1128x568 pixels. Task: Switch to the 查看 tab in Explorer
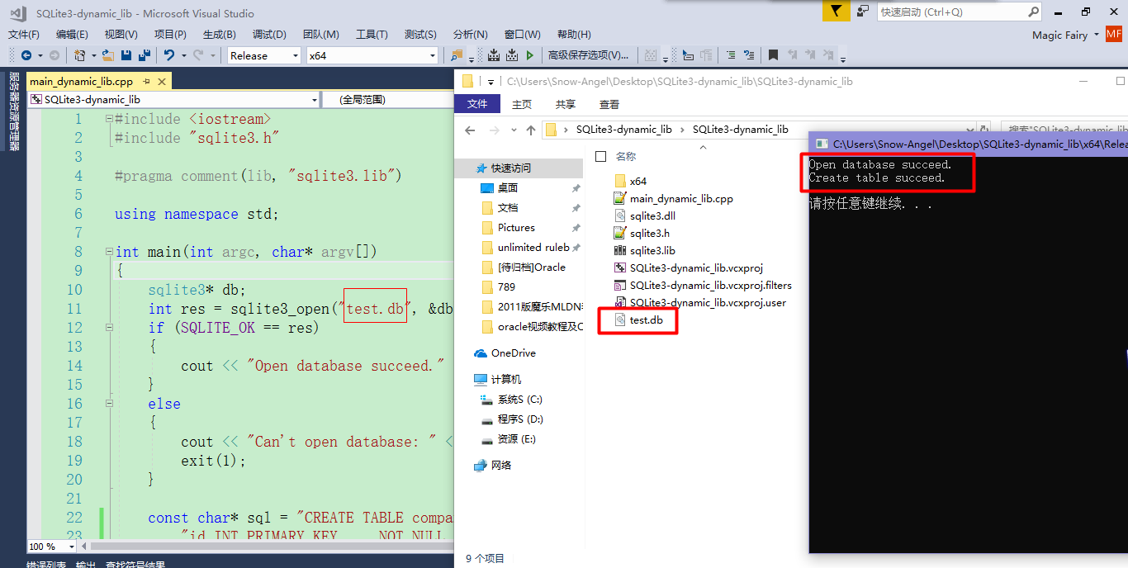[609, 104]
